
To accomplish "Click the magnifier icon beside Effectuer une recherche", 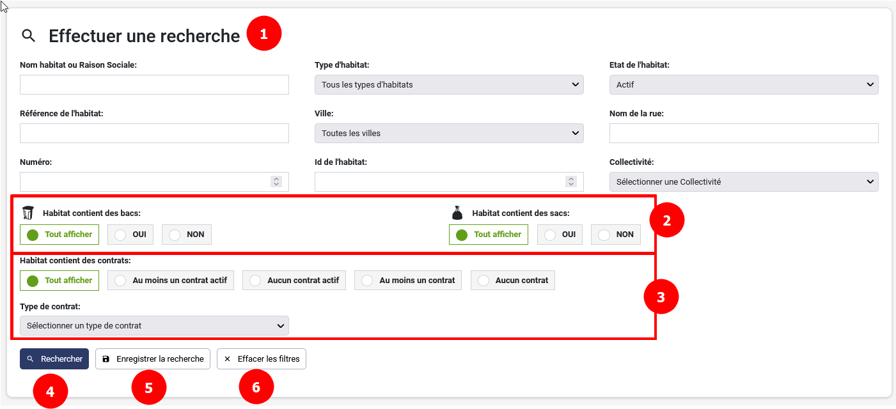I will click(28, 36).
